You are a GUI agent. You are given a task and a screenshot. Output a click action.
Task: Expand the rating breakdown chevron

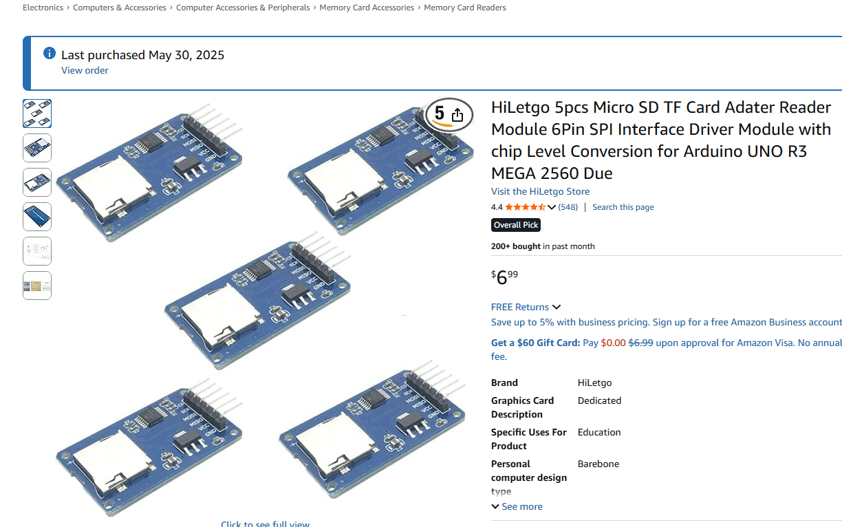(x=552, y=207)
